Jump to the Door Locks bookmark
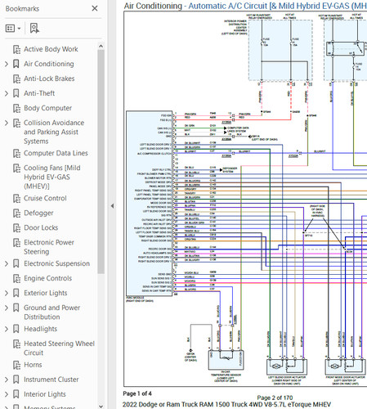This screenshot has width=367, height=409. 41,227
